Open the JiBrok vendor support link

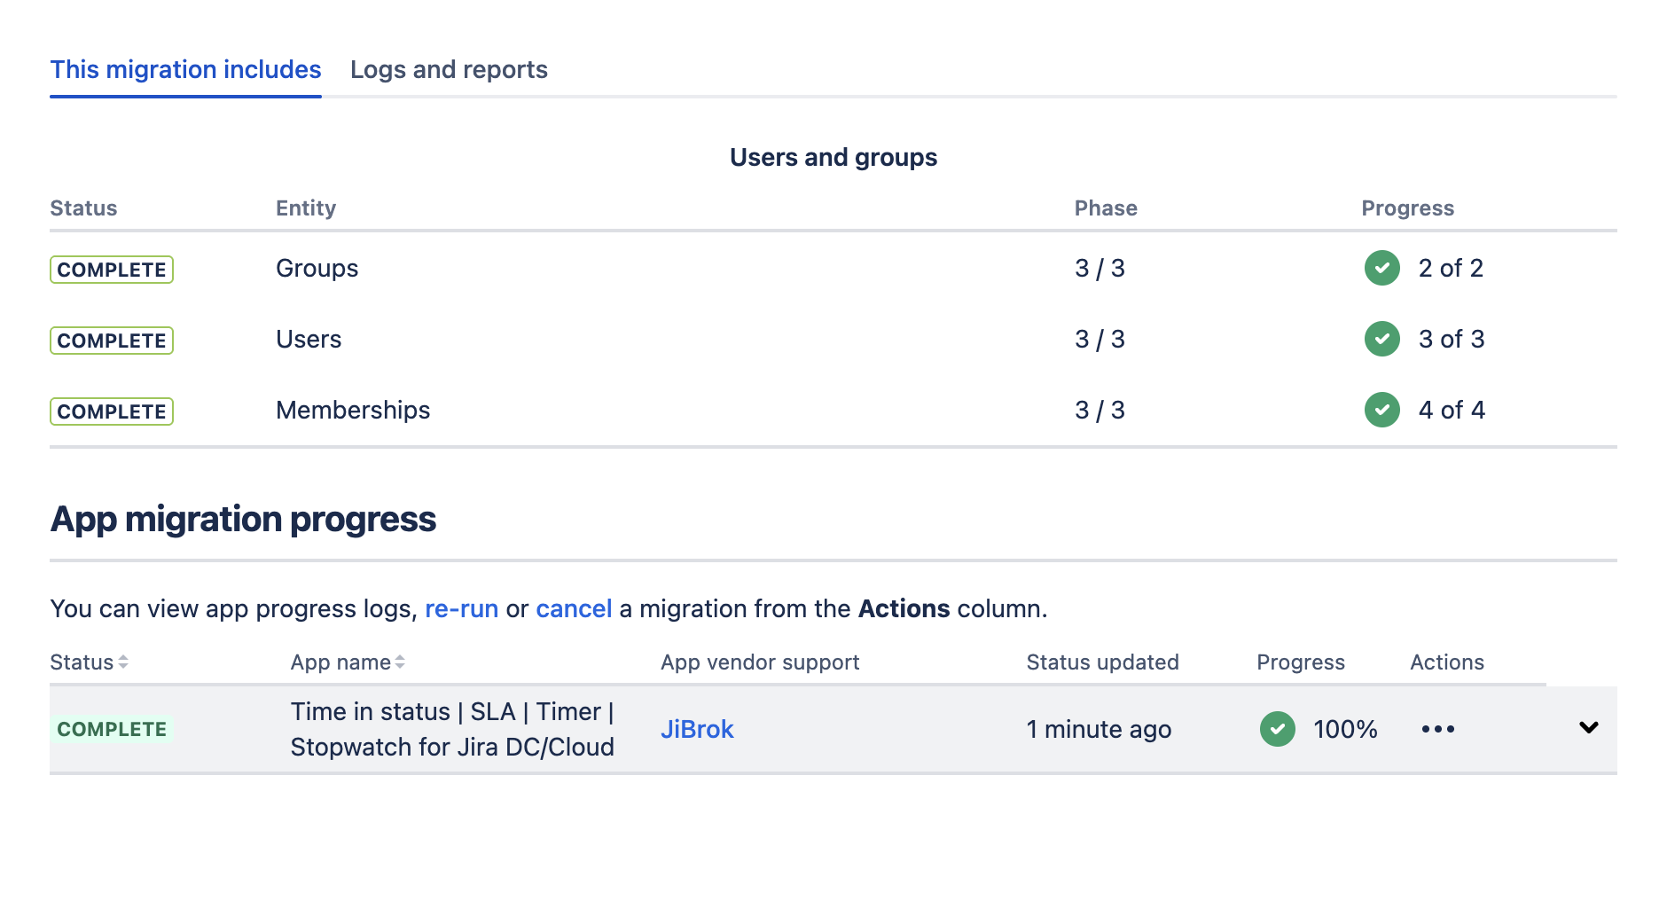[x=698, y=729]
